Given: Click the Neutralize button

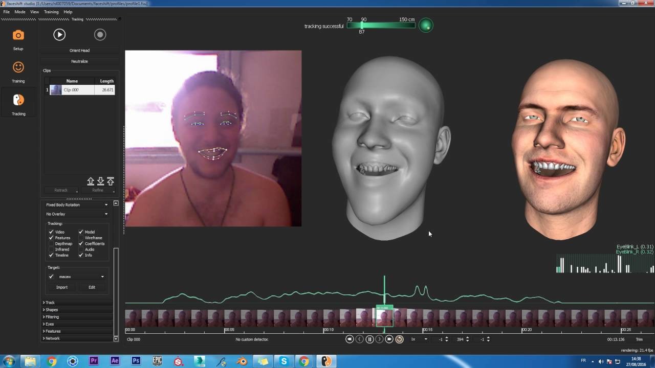Looking at the screenshot, I should pos(79,61).
